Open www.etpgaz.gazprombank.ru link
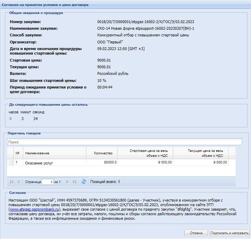Viewport: 251px width, 239px height. point(34,209)
